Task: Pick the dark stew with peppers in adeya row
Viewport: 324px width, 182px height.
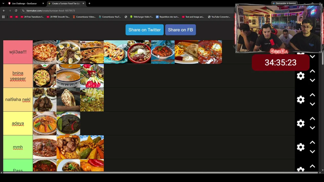Action: pyautogui.click(x=68, y=123)
